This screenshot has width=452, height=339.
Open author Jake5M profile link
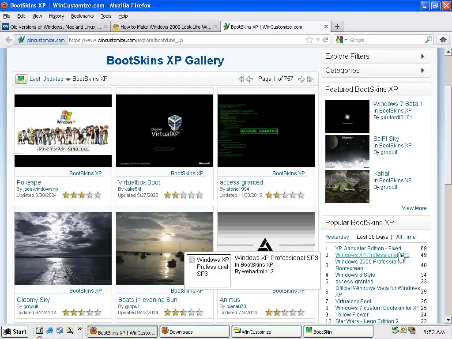click(133, 189)
